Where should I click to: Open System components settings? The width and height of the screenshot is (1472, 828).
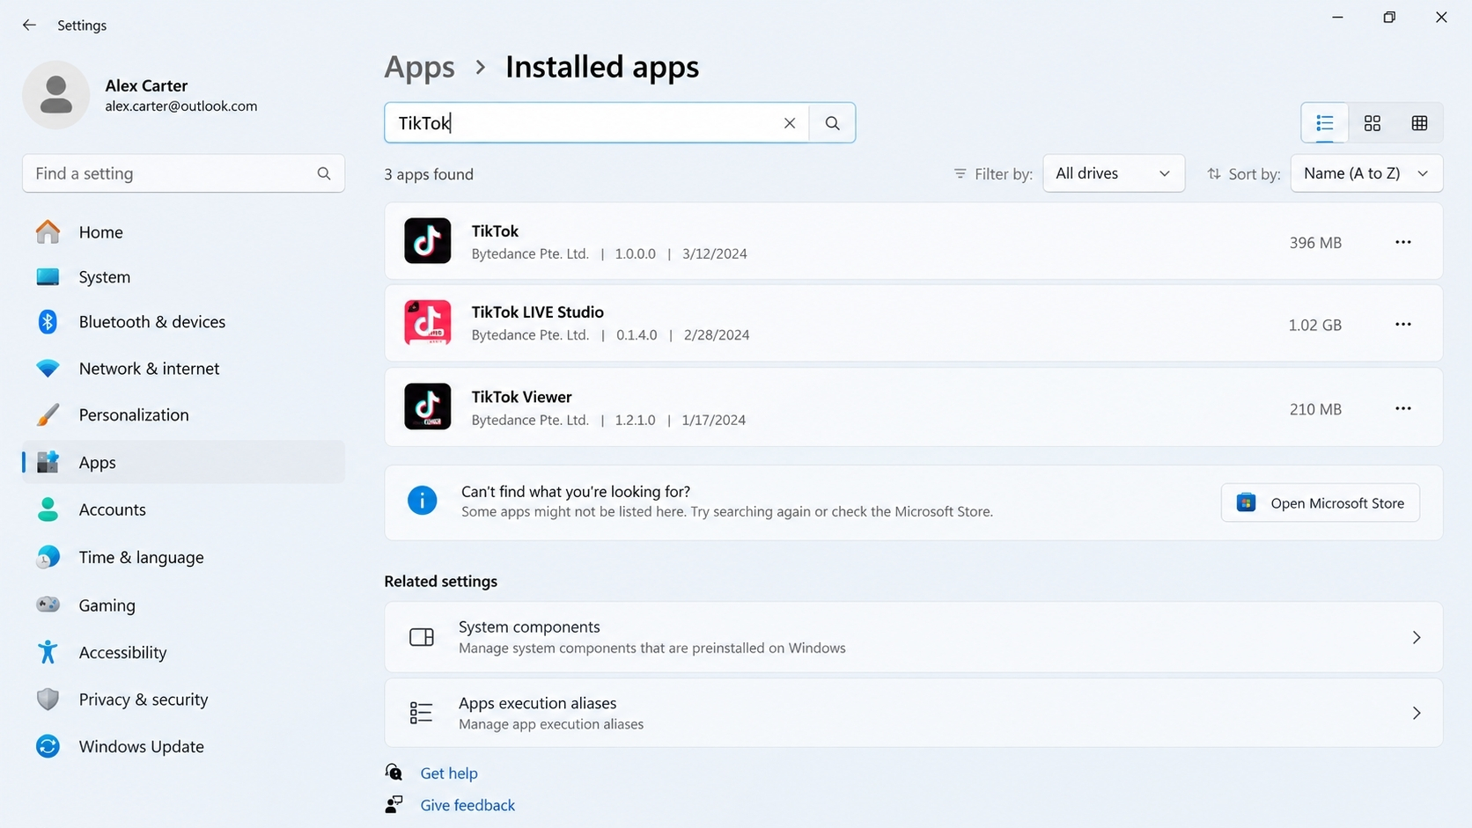pos(914,638)
